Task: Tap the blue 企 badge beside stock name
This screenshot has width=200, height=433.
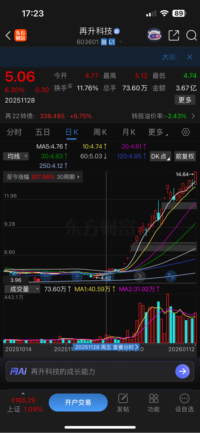Action: pos(117,31)
